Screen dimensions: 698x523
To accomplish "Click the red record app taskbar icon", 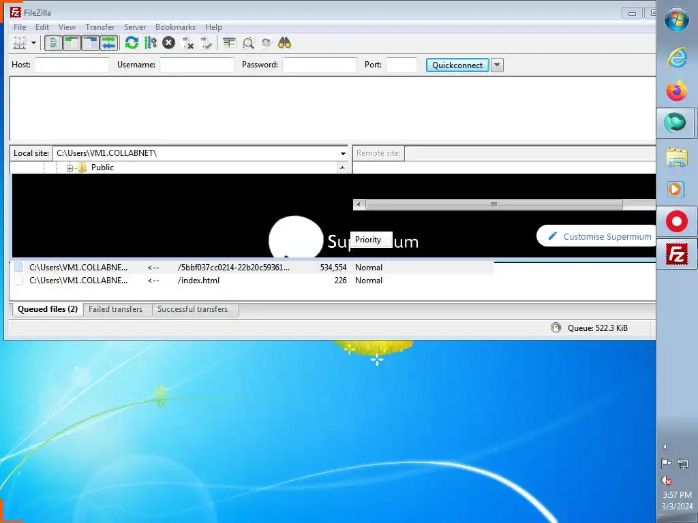I will (x=677, y=221).
